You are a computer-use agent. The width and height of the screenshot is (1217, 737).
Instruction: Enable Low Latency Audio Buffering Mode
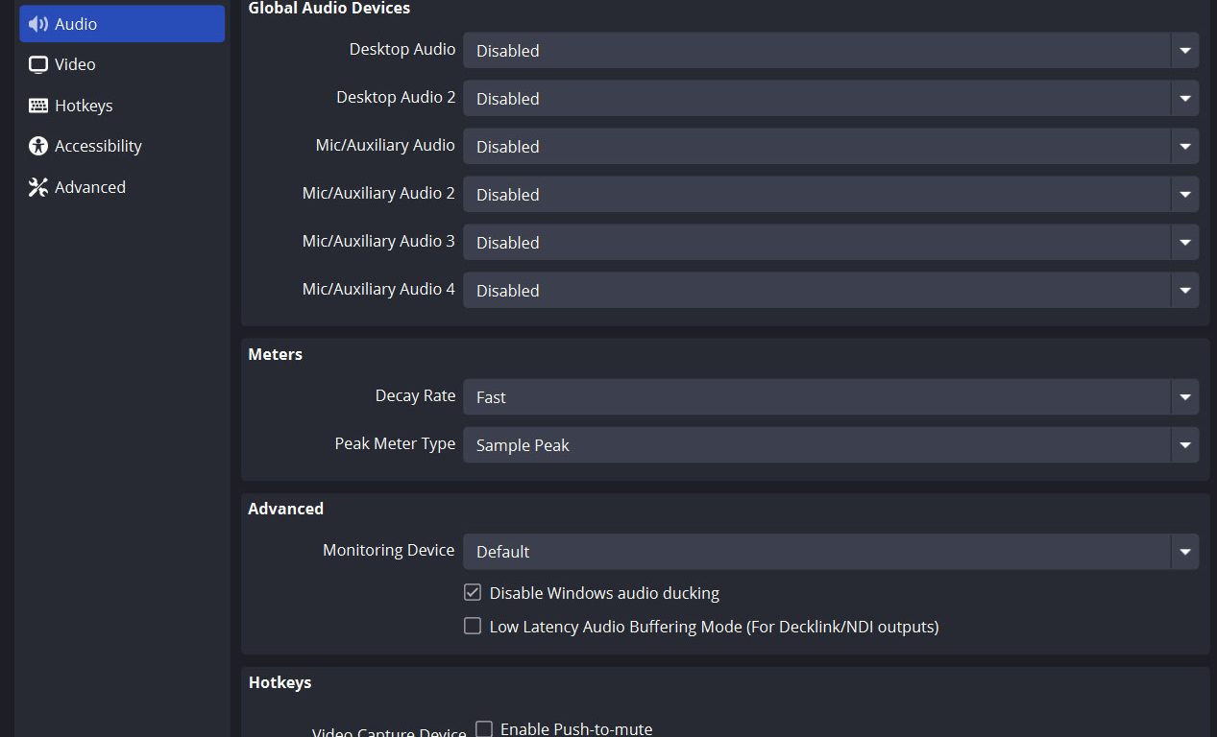click(473, 627)
